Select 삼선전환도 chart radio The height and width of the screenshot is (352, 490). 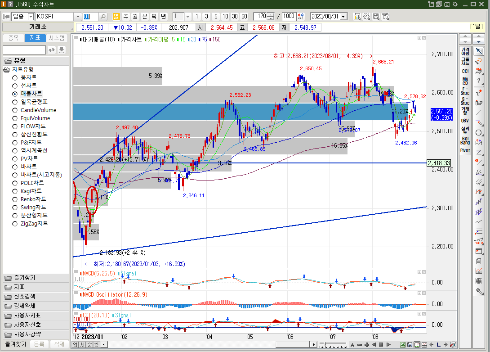[x=15, y=135]
